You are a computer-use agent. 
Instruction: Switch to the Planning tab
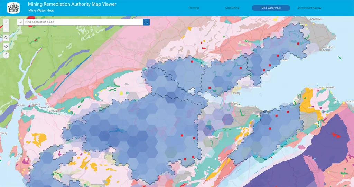(x=194, y=8)
